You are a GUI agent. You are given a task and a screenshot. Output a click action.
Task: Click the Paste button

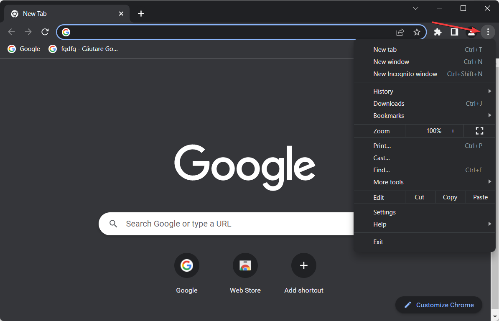point(480,197)
